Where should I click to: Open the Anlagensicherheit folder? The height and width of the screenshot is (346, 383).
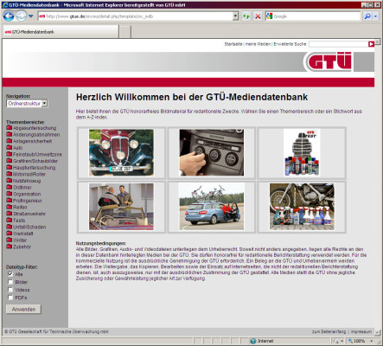29,141
